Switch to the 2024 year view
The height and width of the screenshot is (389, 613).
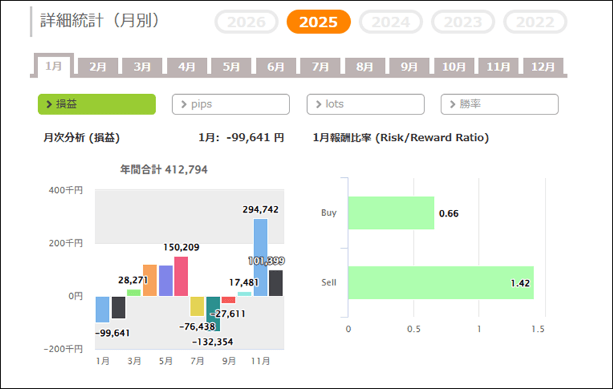point(391,22)
